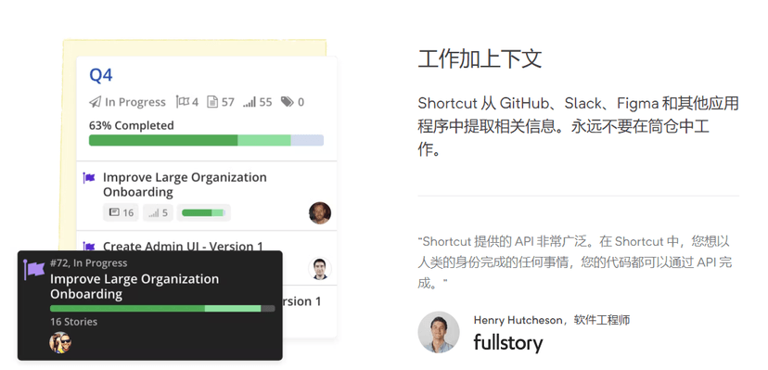Click the 16 stories count badge
This screenshot has height=370, width=768.
[121, 212]
